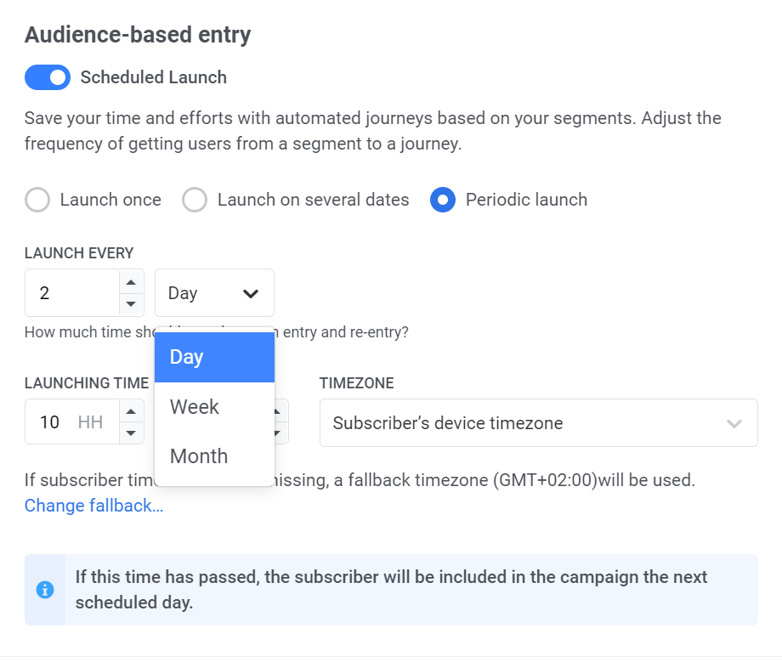
Task: Select the Launch once radio button
Action: (37, 201)
